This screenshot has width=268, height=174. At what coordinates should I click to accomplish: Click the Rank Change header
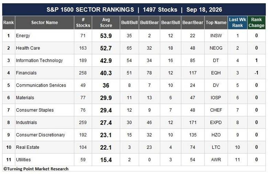pyautogui.click(x=256, y=22)
